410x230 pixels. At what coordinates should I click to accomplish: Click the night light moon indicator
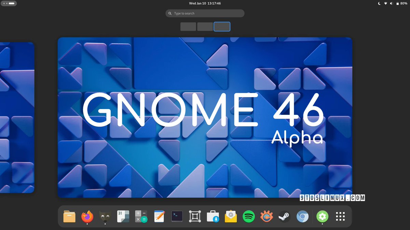click(379, 3)
